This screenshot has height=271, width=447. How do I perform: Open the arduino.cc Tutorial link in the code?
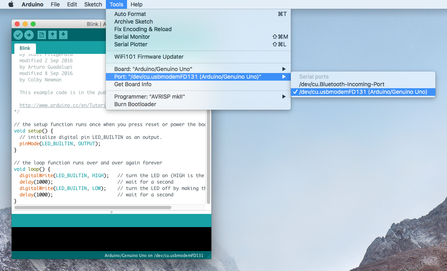[62, 105]
